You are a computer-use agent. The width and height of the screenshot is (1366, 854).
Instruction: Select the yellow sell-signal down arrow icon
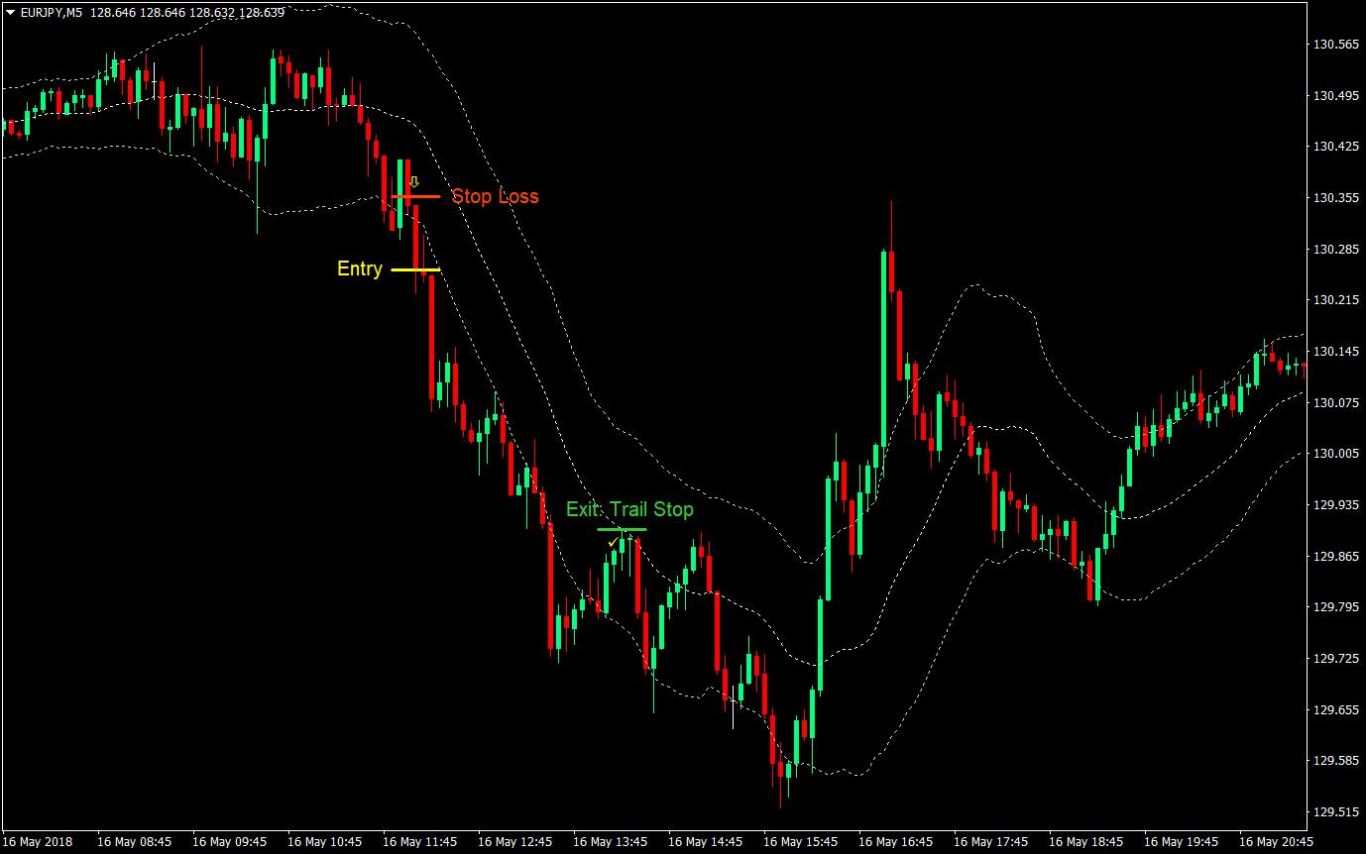(x=414, y=181)
